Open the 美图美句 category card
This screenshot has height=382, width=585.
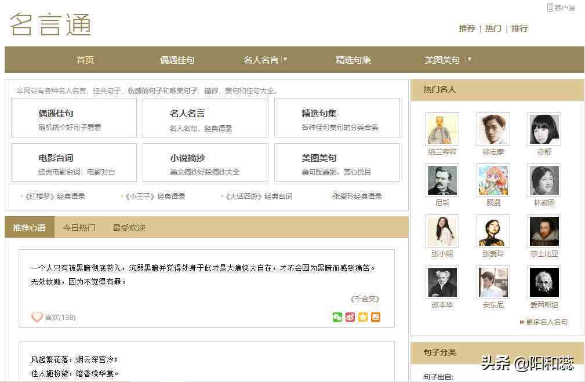337,163
